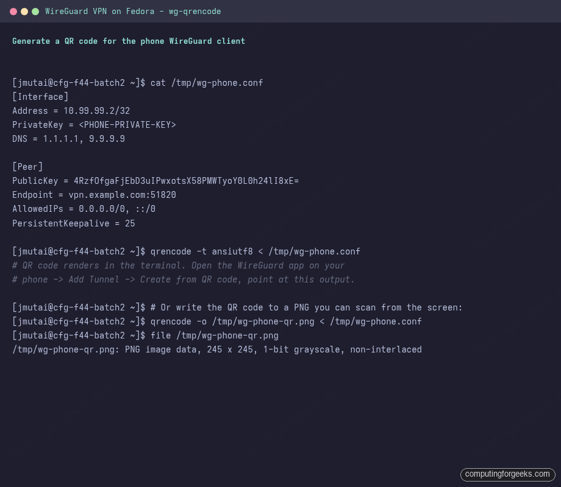Click the 'file /tmp/wg-phone-qr.png' command
The image size is (561, 487).
214,335
